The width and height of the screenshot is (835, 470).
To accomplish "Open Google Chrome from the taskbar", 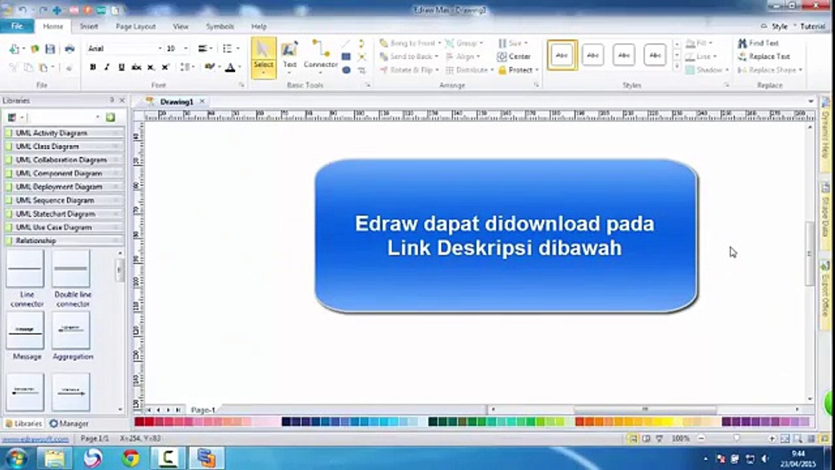I will (x=130, y=458).
